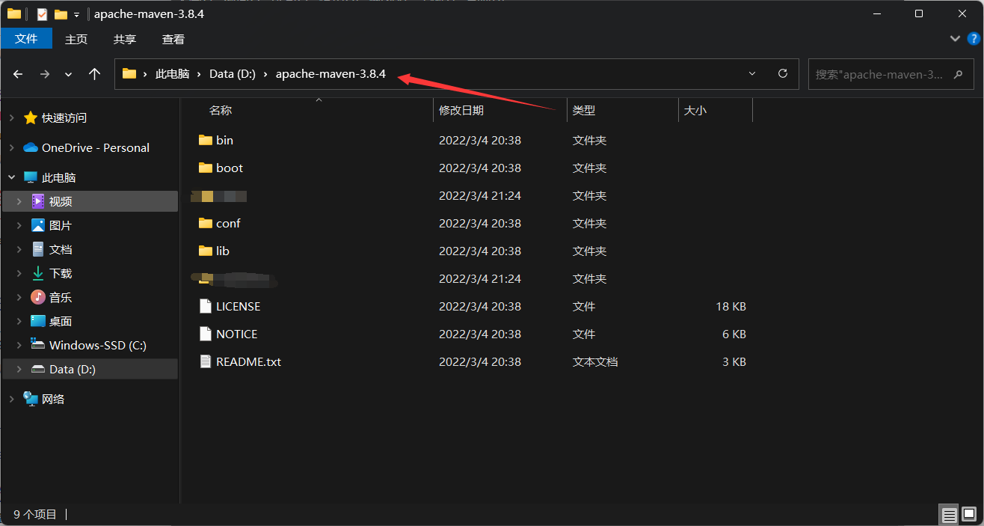
Task: Click Data (D:) in the address breadcrumb
Action: pos(233,74)
